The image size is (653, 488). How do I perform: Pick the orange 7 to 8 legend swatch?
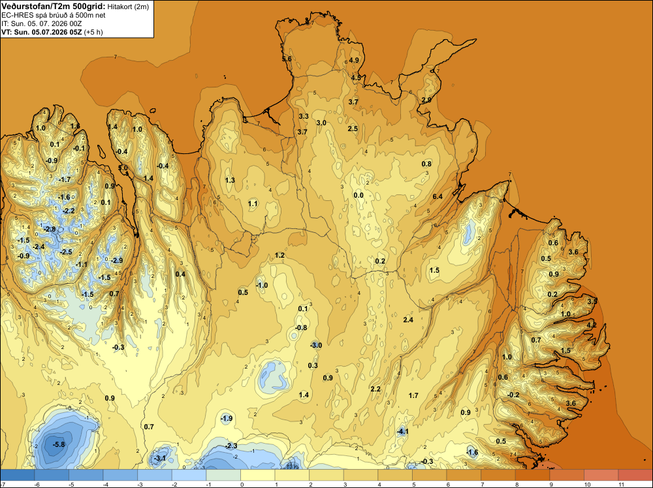498,475
